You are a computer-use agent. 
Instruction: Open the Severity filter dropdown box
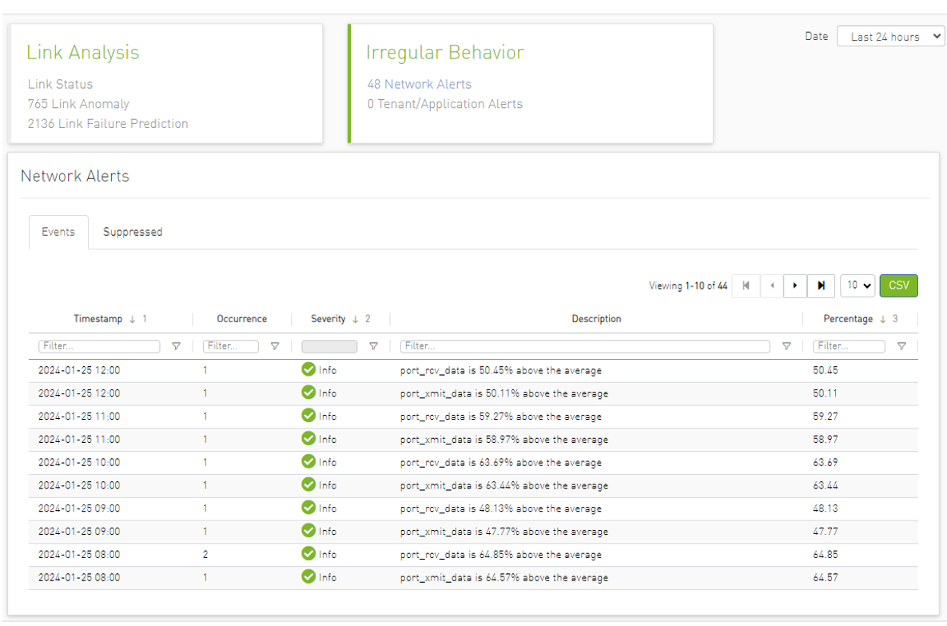click(329, 347)
